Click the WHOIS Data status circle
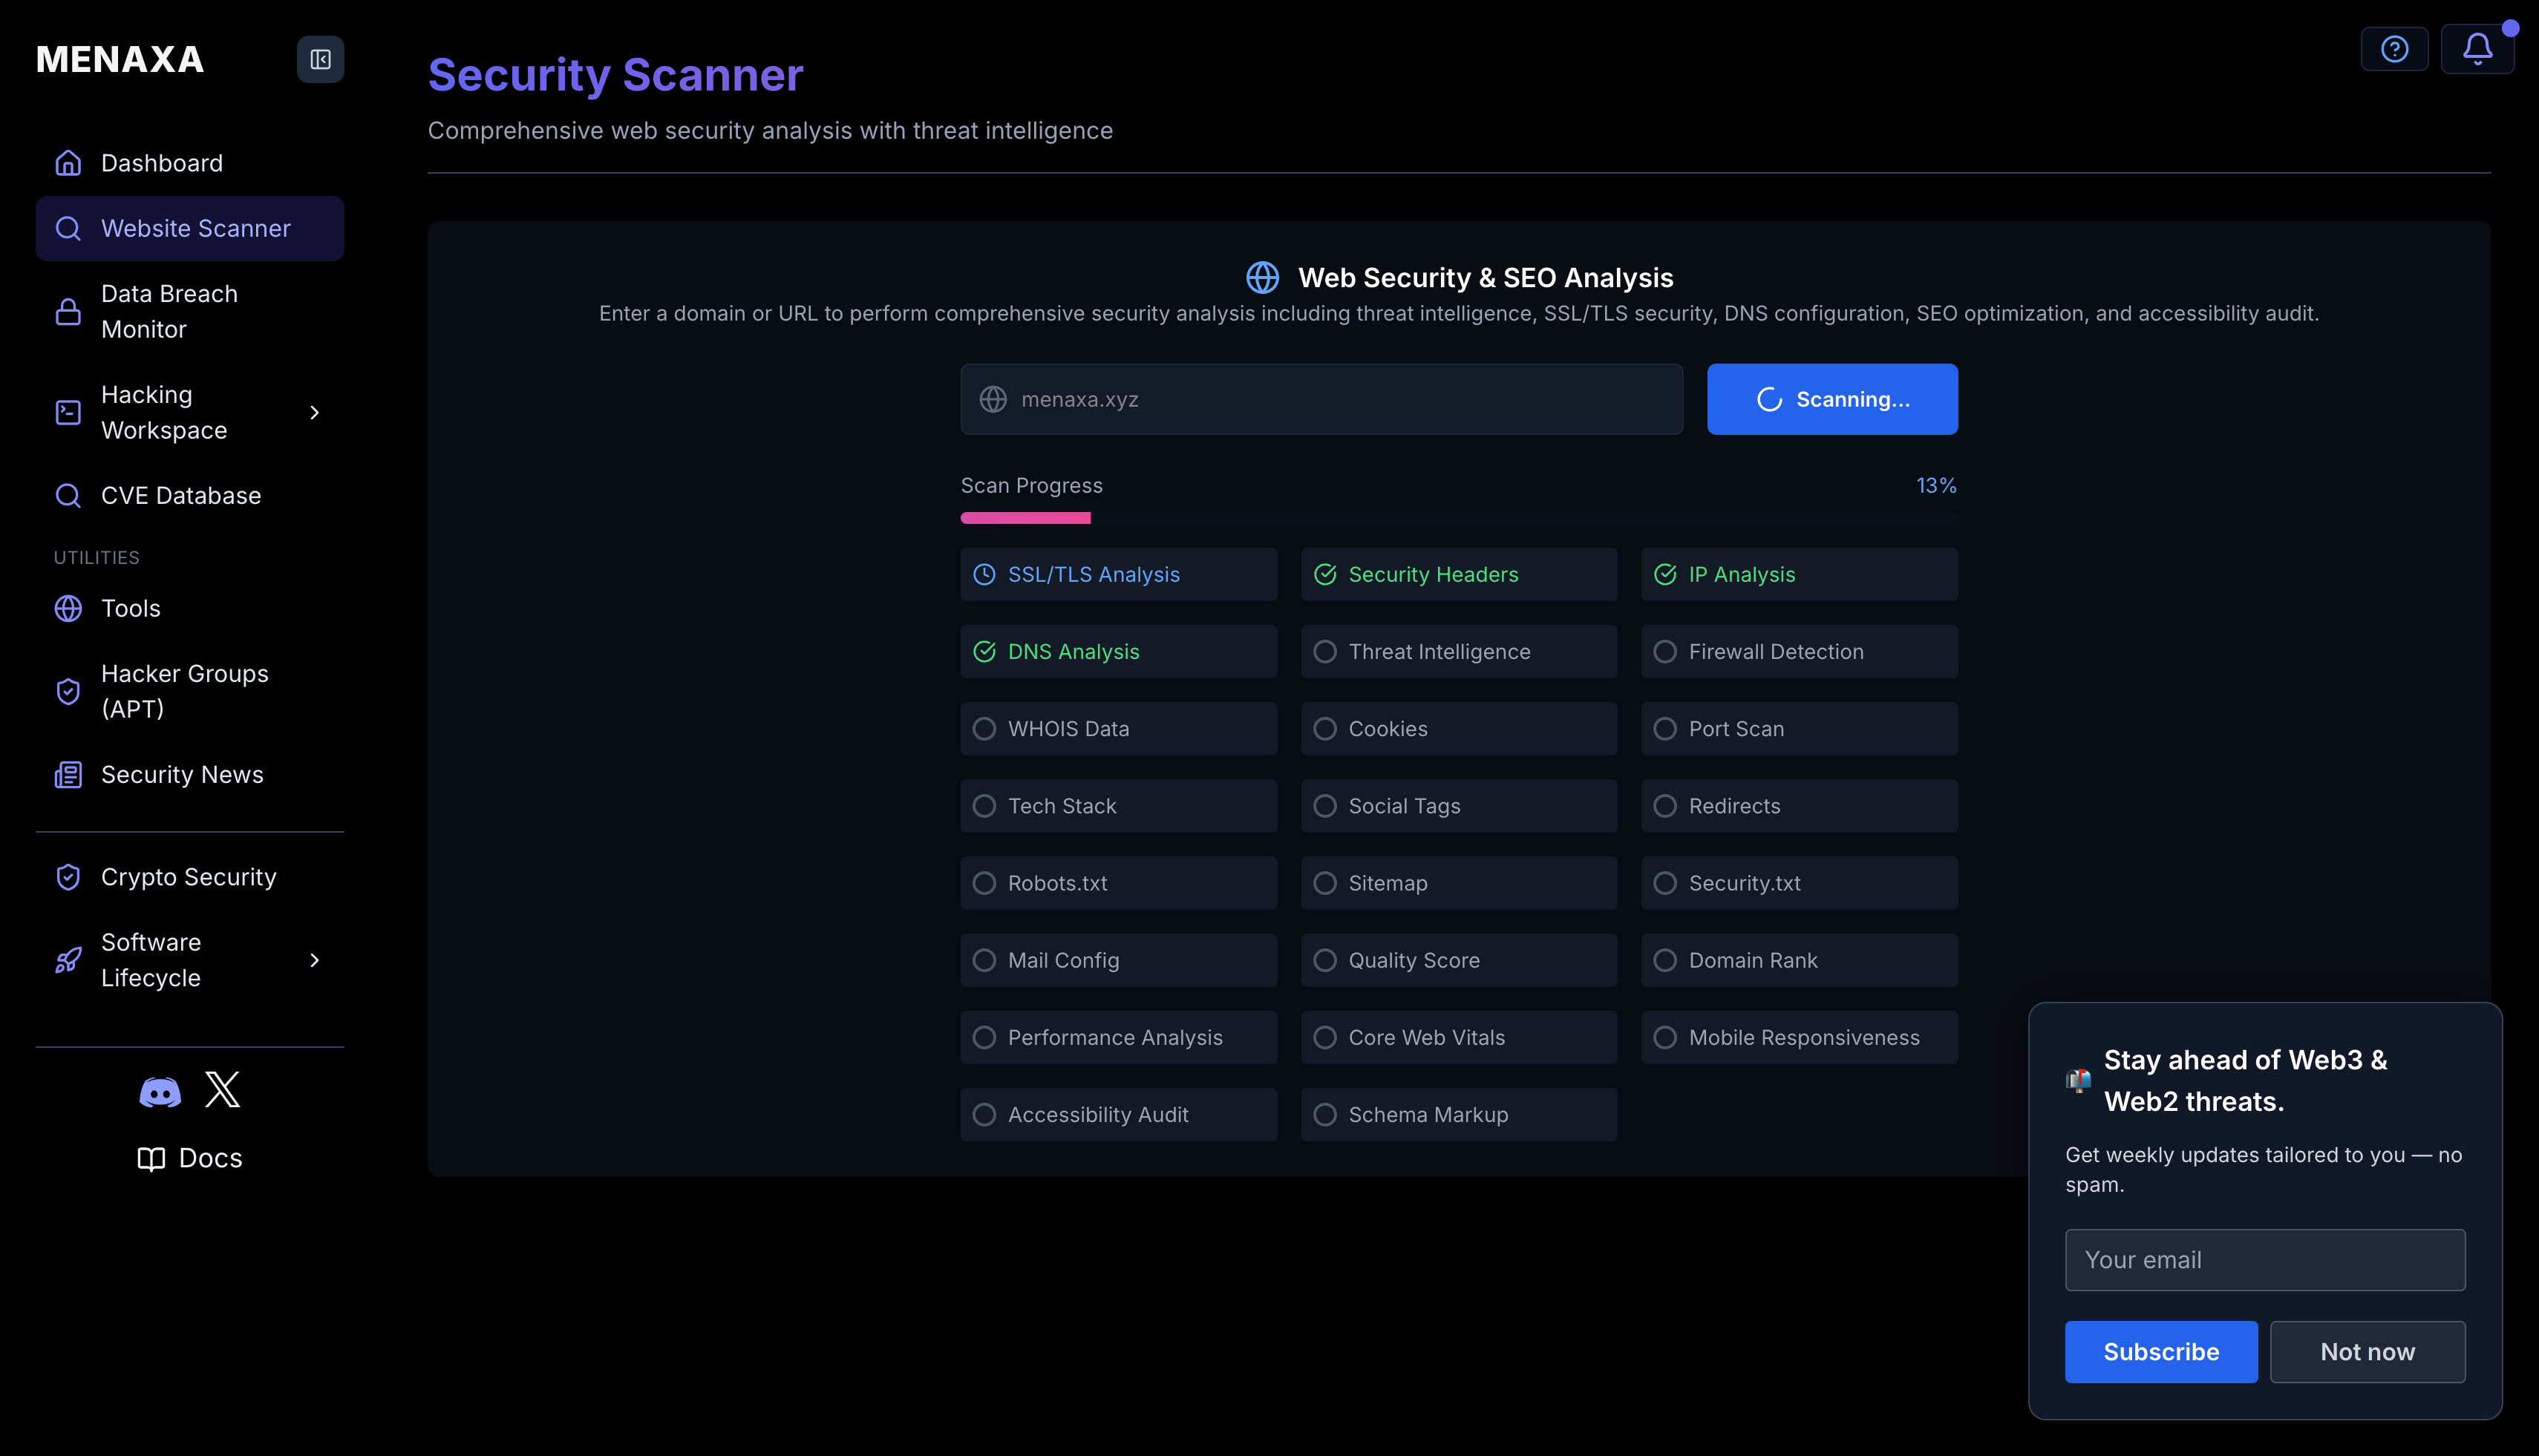Screen dimensions: 2539x1456 pyautogui.click(x=984, y=729)
